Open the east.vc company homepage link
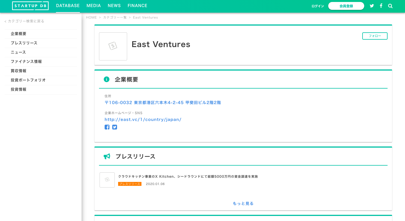 click(x=143, y=119)
